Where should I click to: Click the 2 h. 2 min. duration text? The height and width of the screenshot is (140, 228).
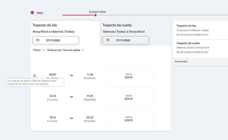(x=53, y=100)
